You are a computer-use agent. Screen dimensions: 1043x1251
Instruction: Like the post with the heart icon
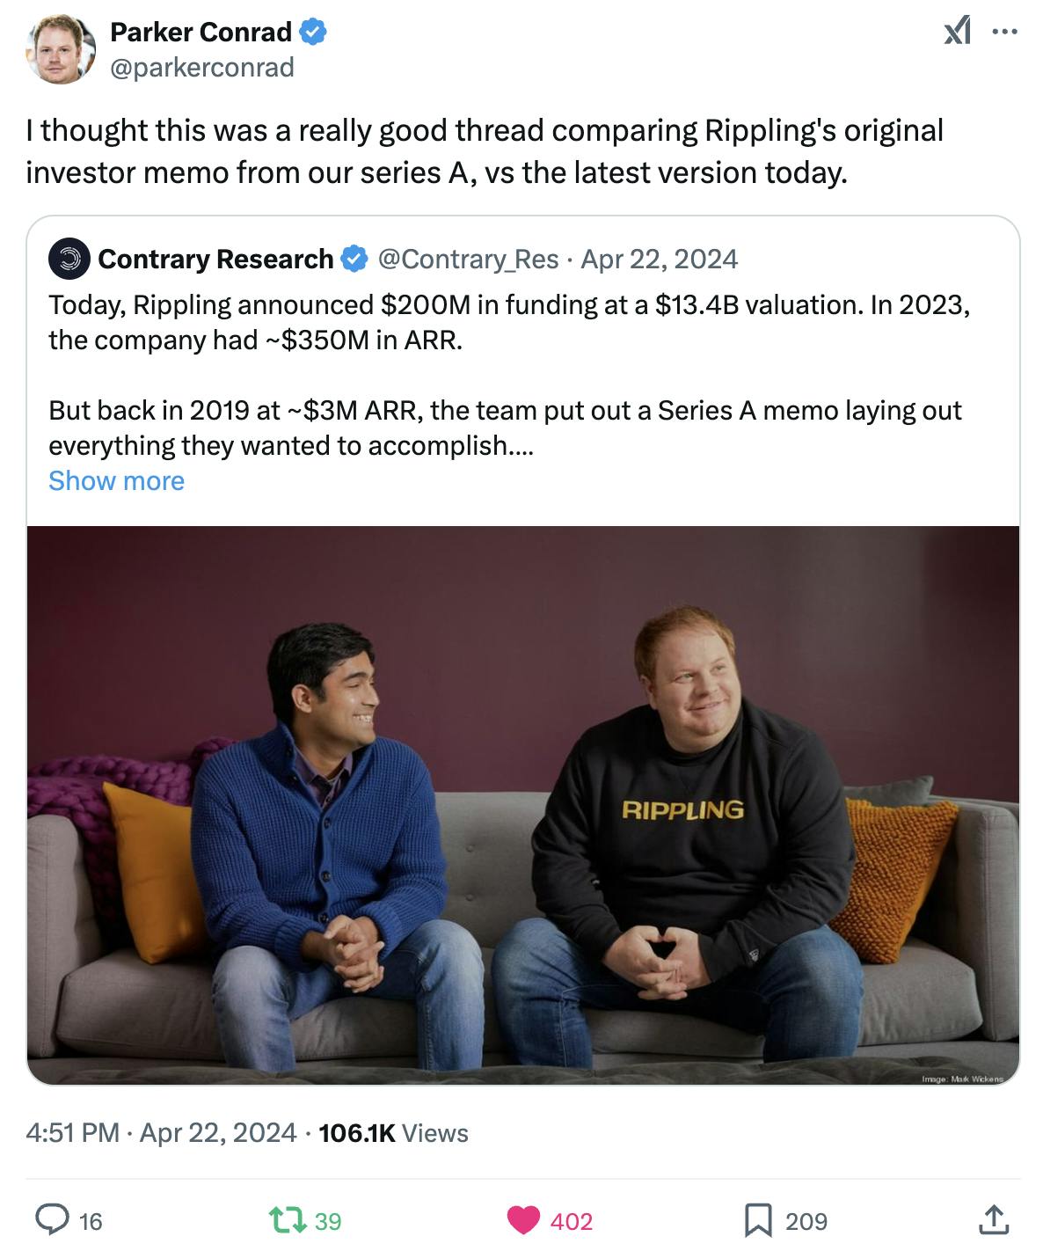point(523,1219)
